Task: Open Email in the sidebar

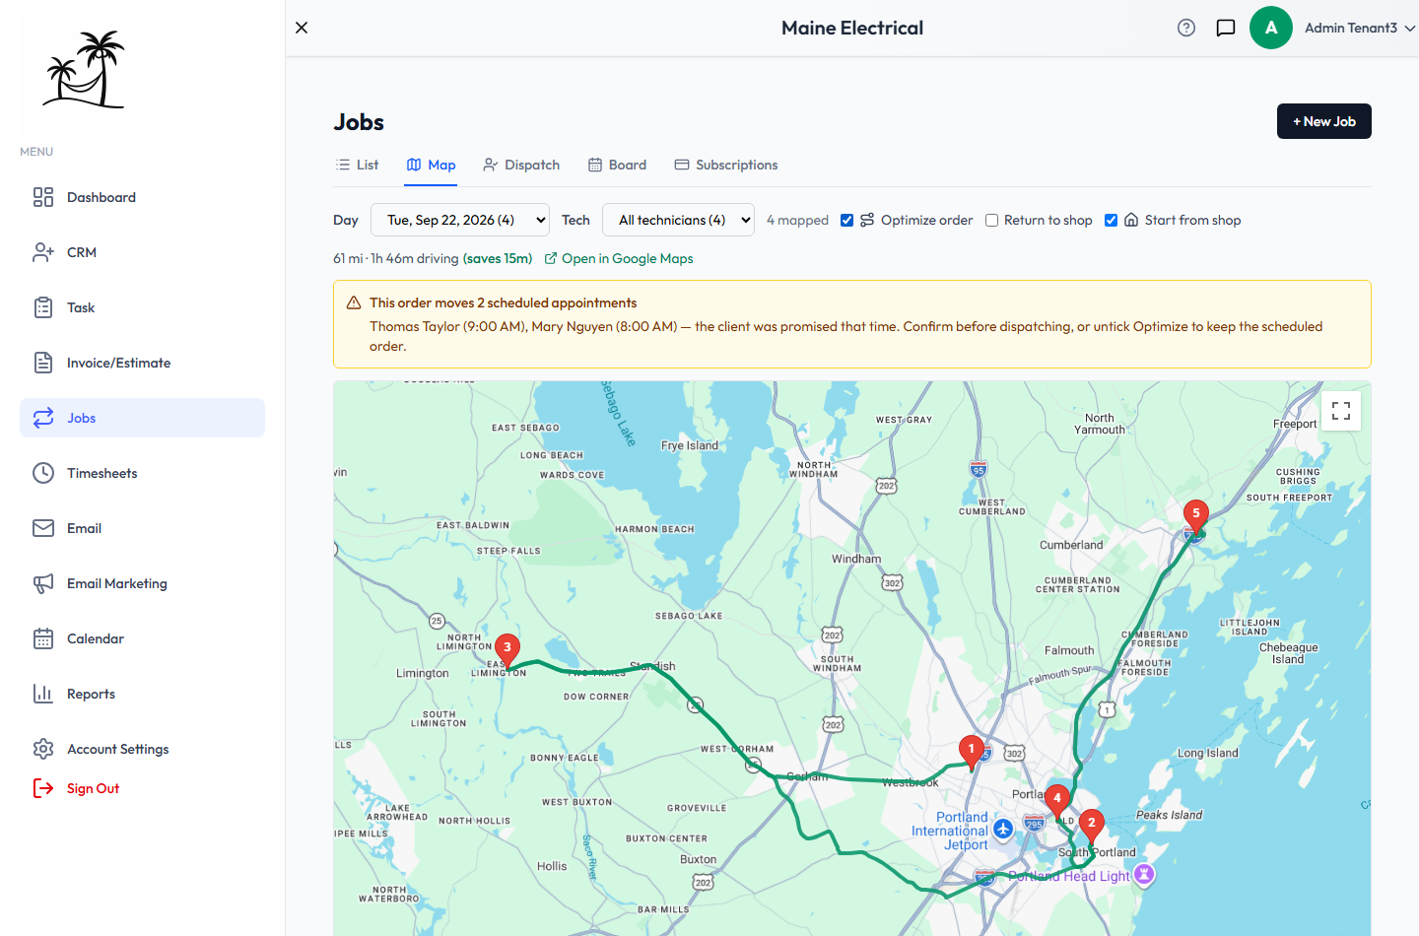Action: pyautogui.click(x=142, y=528)
